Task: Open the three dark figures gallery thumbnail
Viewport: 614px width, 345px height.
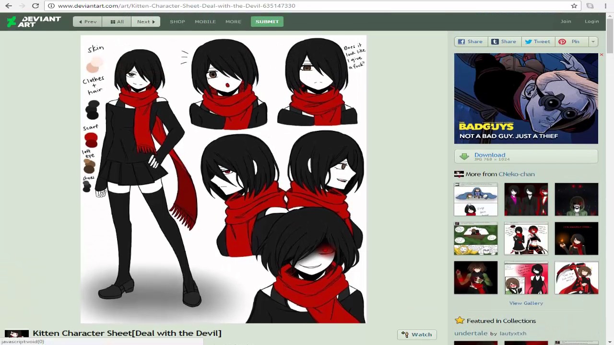Action: click(526, 199)
